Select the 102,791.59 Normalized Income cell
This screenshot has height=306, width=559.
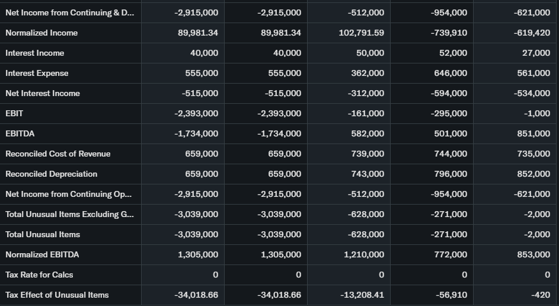(x=361, y=33)
